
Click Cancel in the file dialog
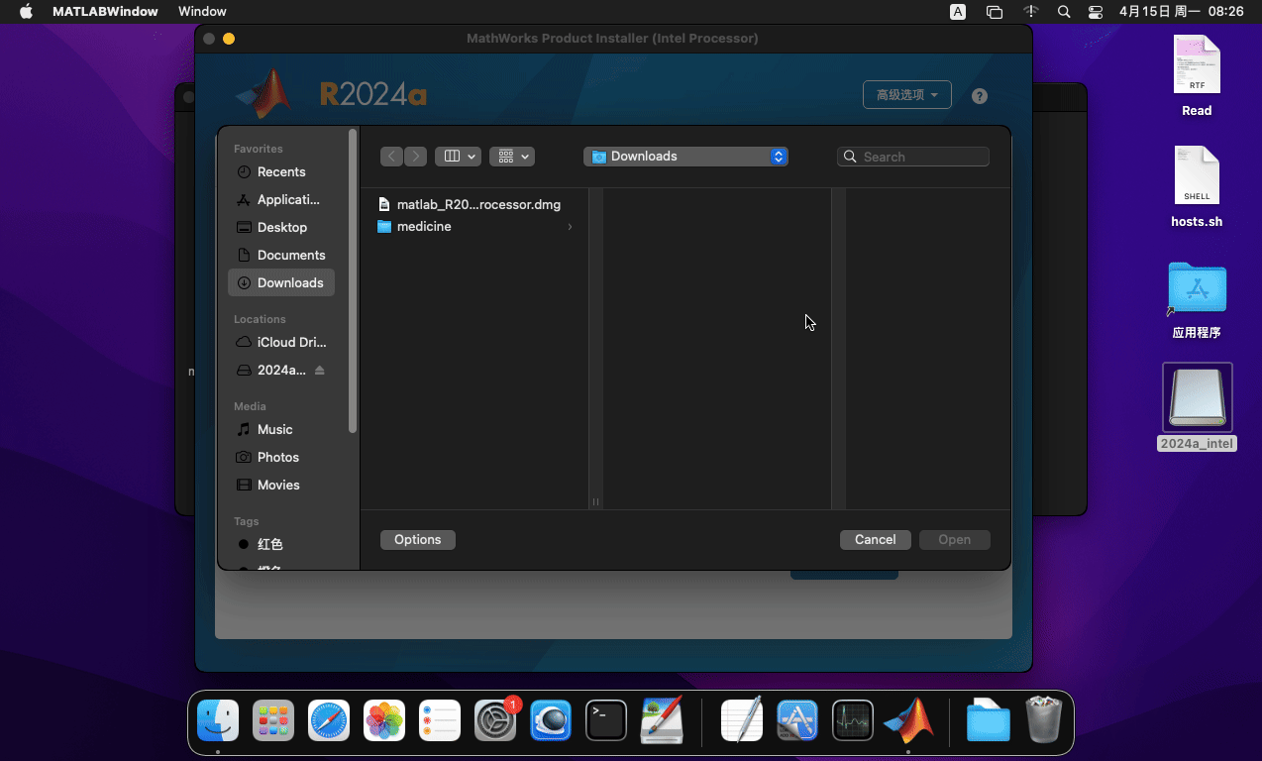point(875,540)
